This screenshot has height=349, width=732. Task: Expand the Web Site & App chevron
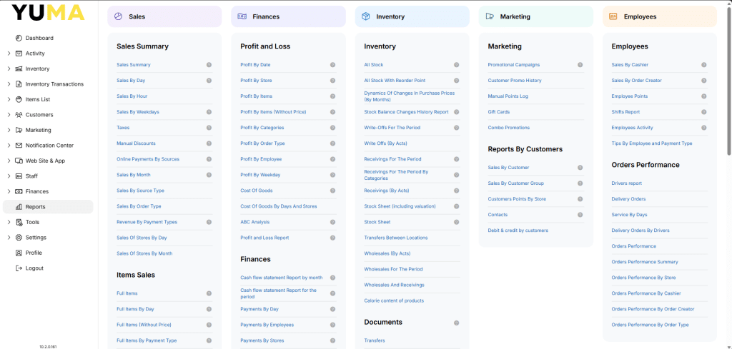pyautogui.click(x=9, y=161)
